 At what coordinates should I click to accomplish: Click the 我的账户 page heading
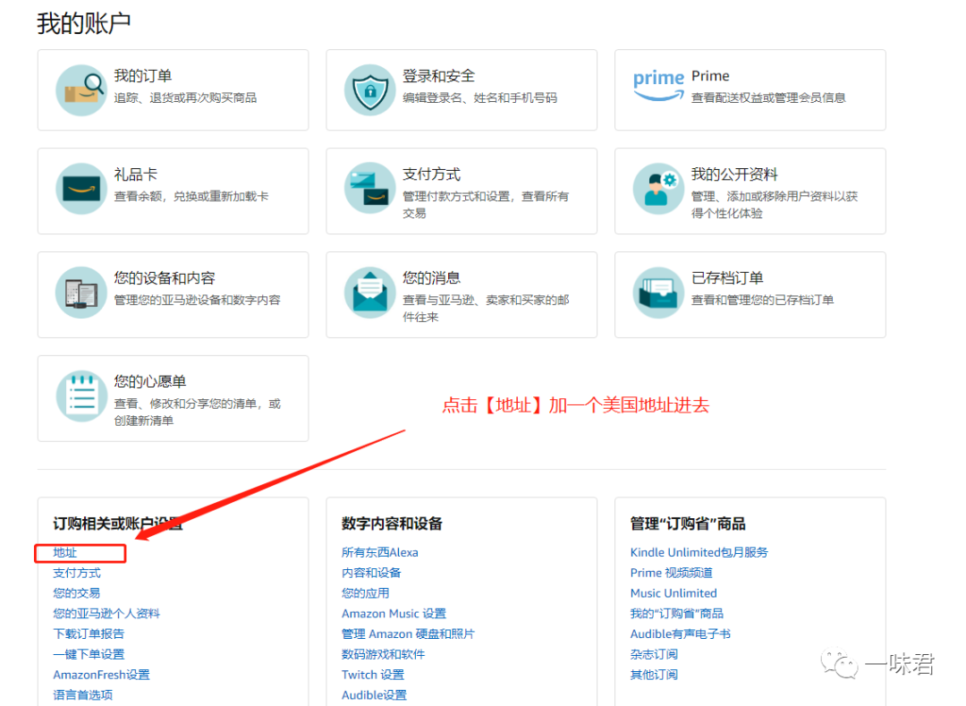click(x=84, y=23)
